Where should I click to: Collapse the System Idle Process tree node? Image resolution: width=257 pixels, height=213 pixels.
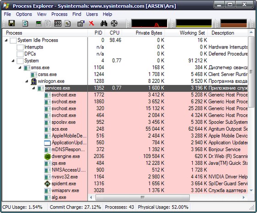click(6, 40)
